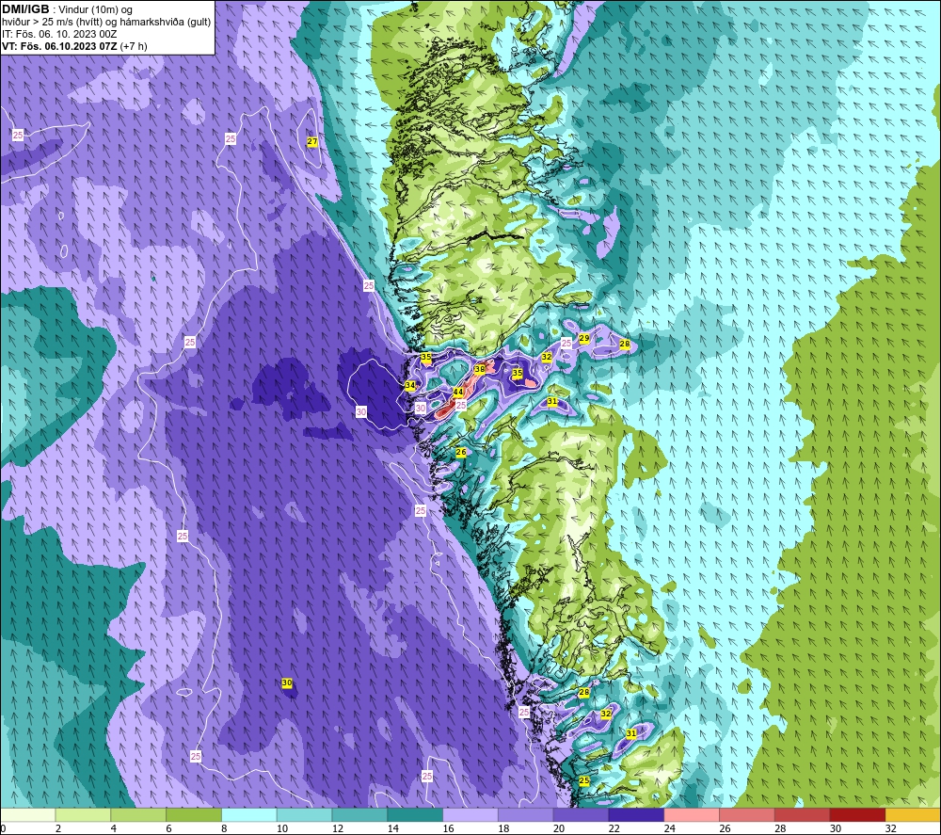Click the color scale tick label 2

(x=58, y=828)
